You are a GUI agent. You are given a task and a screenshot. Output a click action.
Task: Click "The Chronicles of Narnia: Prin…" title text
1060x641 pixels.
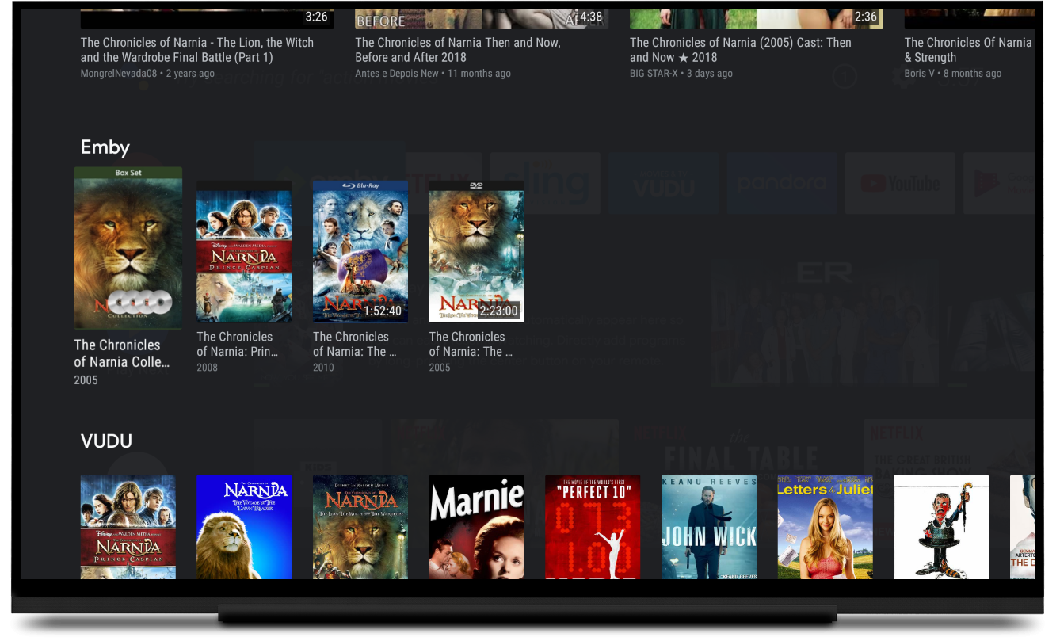[x=238, y=344]
